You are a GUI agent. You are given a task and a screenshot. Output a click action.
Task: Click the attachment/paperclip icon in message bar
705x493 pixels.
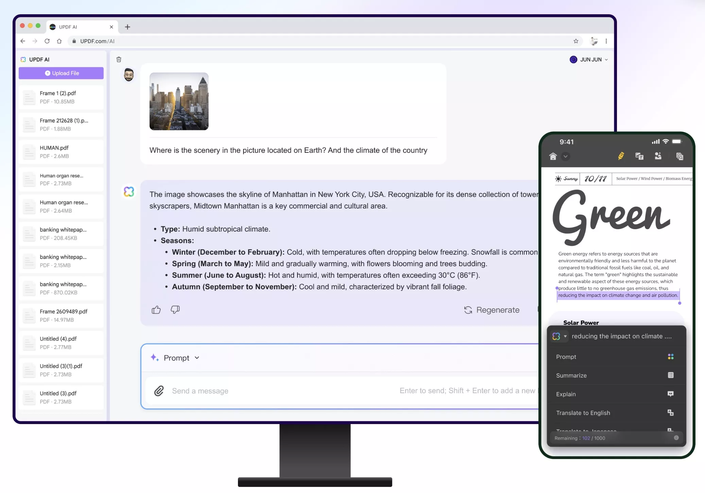click(x=159, y=390)
